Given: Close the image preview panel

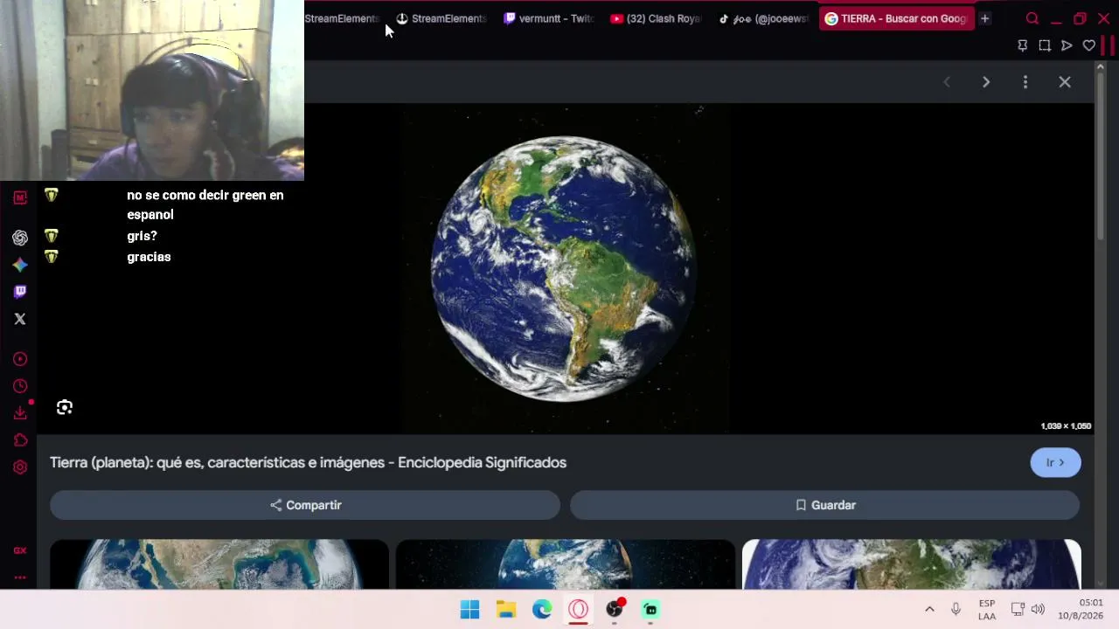Looking at the screenshot, I should (1065, 82).
